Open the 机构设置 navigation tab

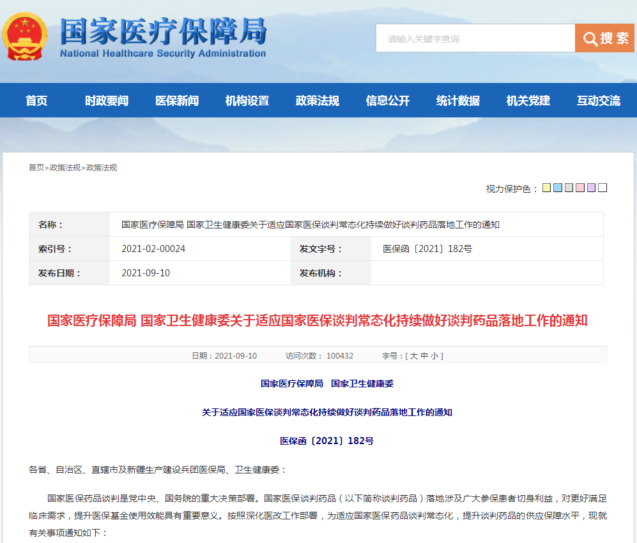point(247,101)
